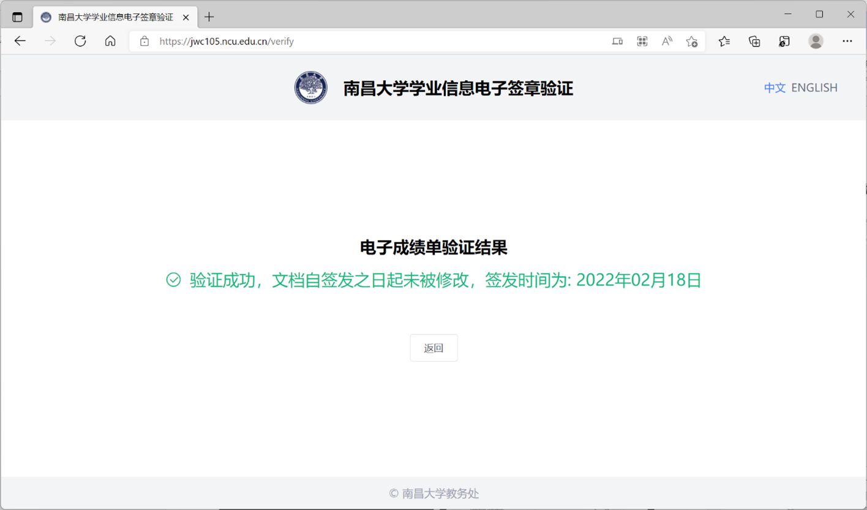Open the site security lock info
The height and width of the screenshot is (510, 867).
(x=144, y=41)
